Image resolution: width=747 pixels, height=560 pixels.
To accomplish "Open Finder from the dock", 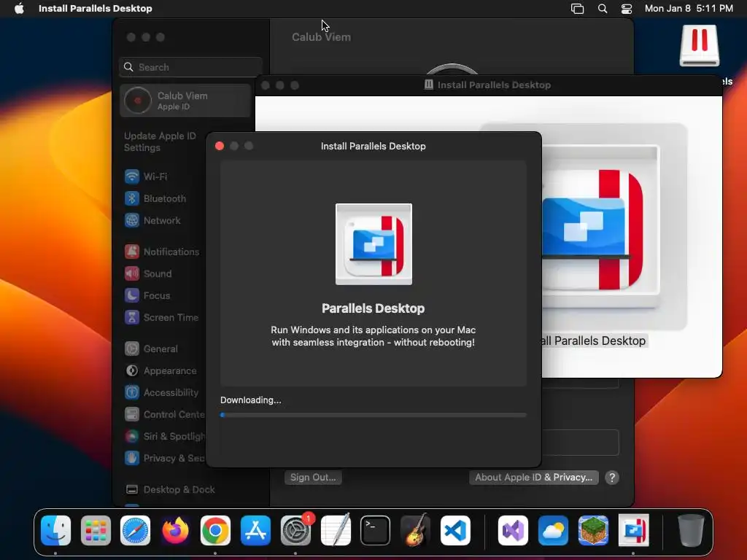I will pos(55,530).
